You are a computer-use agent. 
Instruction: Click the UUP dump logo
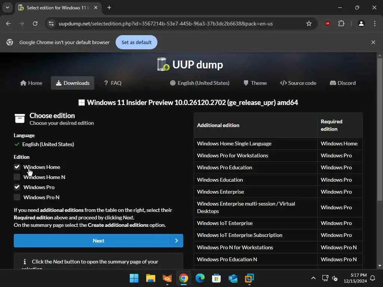pyautogui.click(x=190, y=64)
